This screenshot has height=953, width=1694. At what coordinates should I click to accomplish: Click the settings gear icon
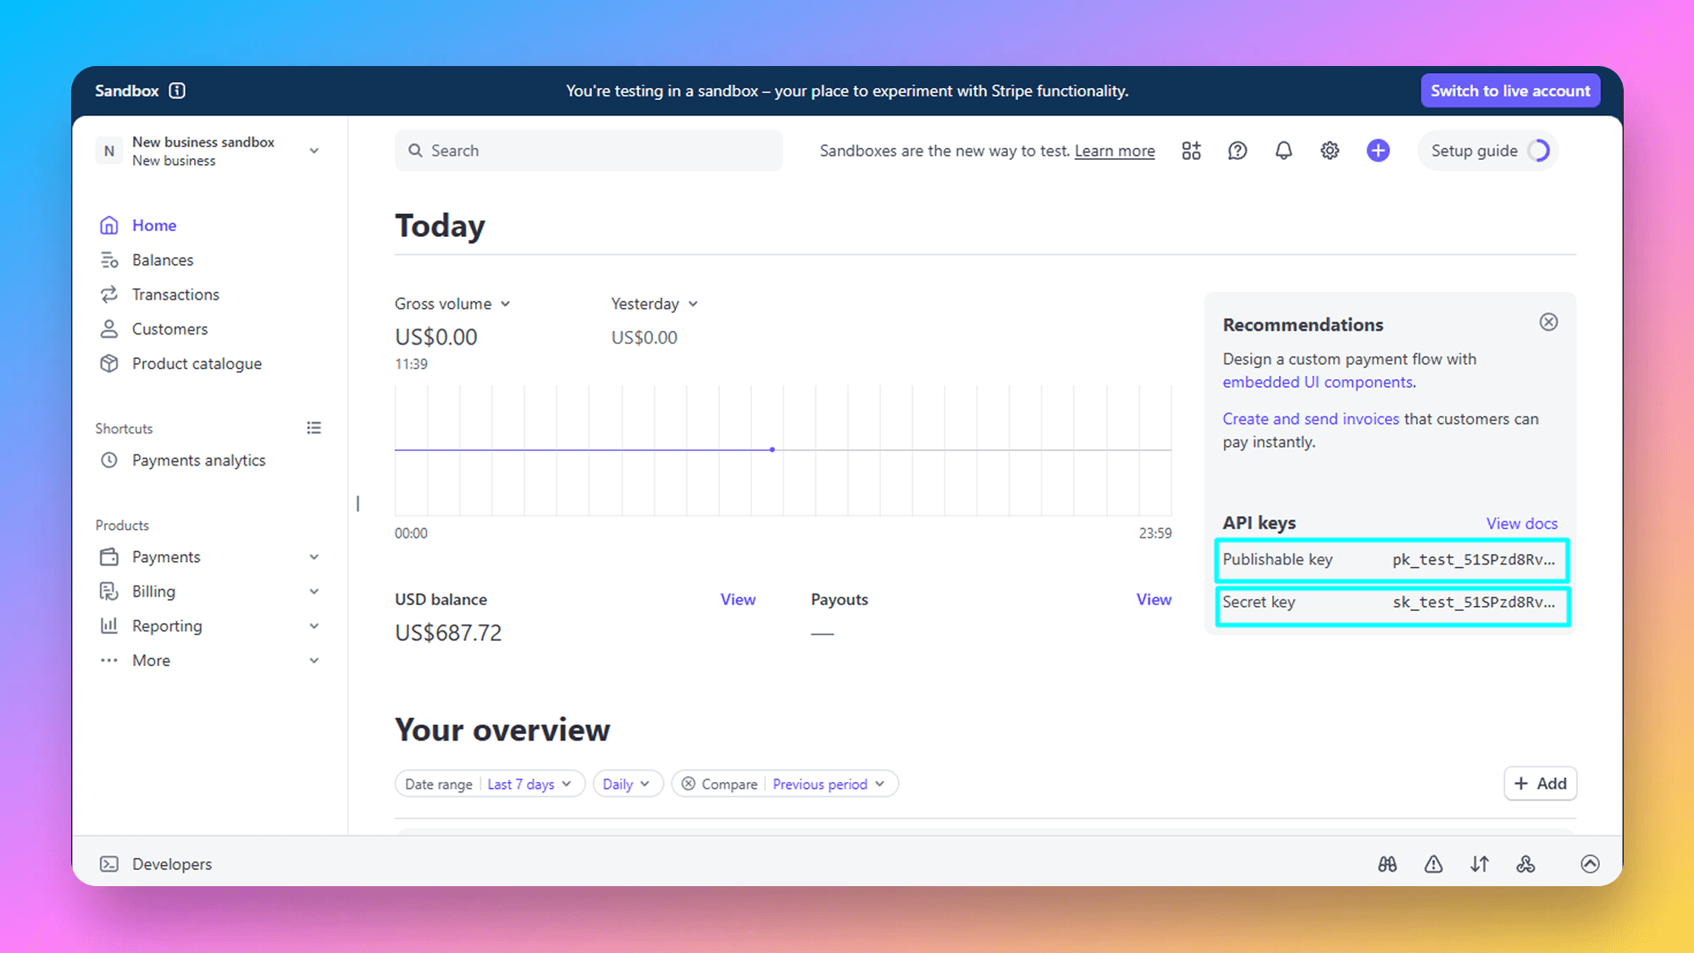(x=1330, y=151)
